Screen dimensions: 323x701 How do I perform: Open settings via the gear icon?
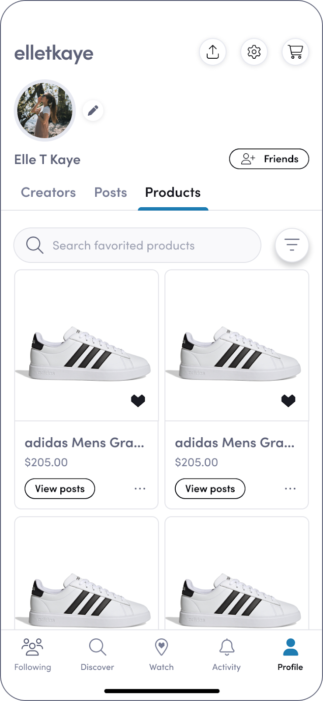point(254,52)
